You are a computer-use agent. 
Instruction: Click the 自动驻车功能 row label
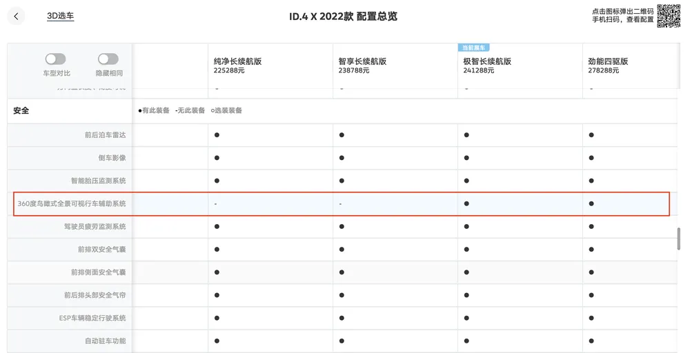click(105, 341)
